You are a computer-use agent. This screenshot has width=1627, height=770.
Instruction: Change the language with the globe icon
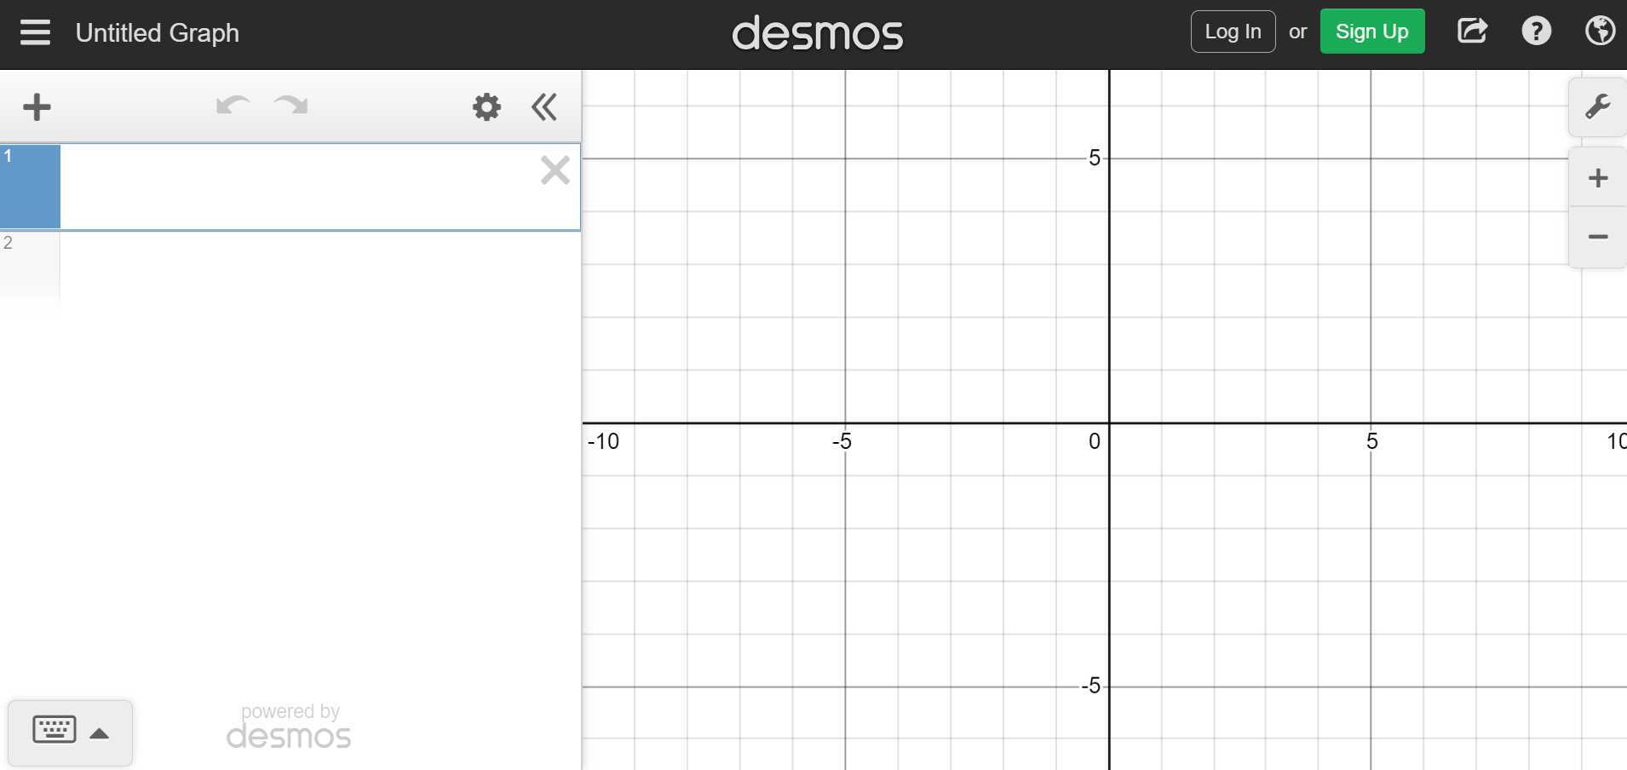point(1601,31)
